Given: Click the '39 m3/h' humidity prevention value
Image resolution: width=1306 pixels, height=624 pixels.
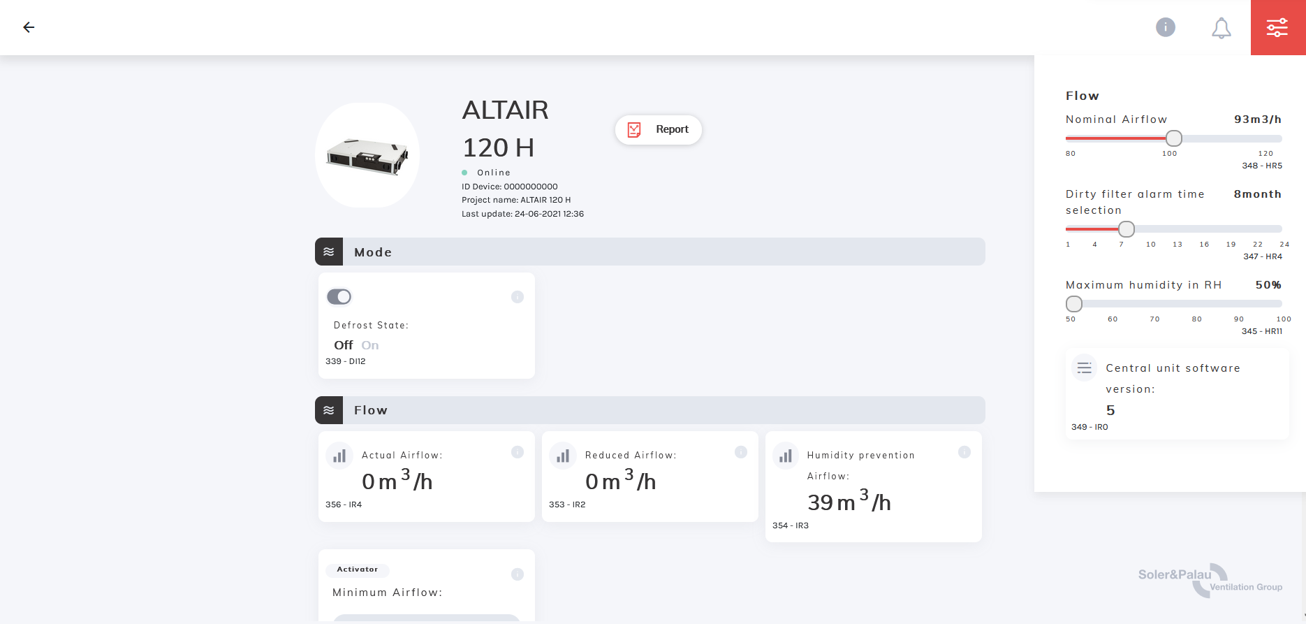Looking at the screenshot, I should (x=849, y=500).
